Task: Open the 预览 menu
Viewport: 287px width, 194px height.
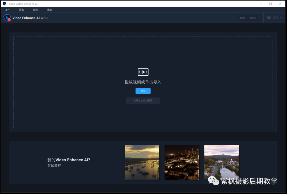Action: [22, 10]
